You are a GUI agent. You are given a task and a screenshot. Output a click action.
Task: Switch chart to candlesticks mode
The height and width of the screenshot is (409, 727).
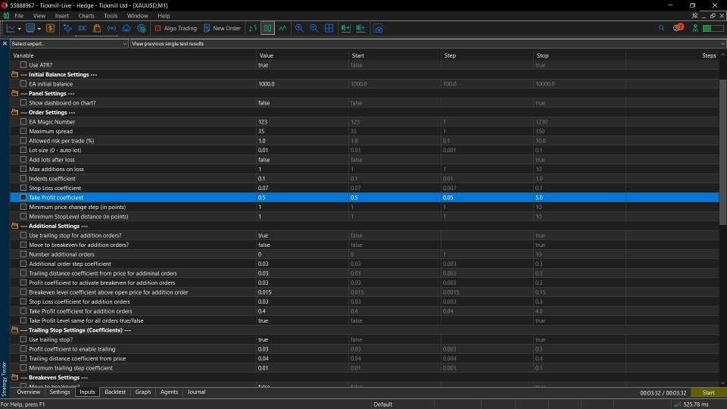click(267, 28)
